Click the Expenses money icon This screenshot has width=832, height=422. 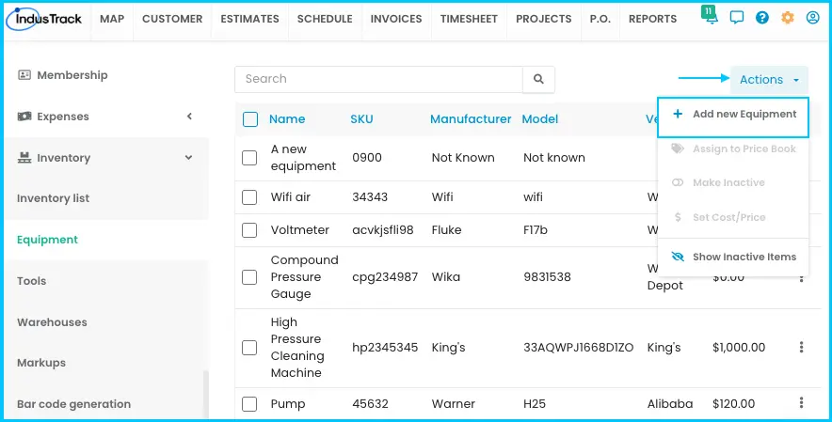tap(24, 117)
